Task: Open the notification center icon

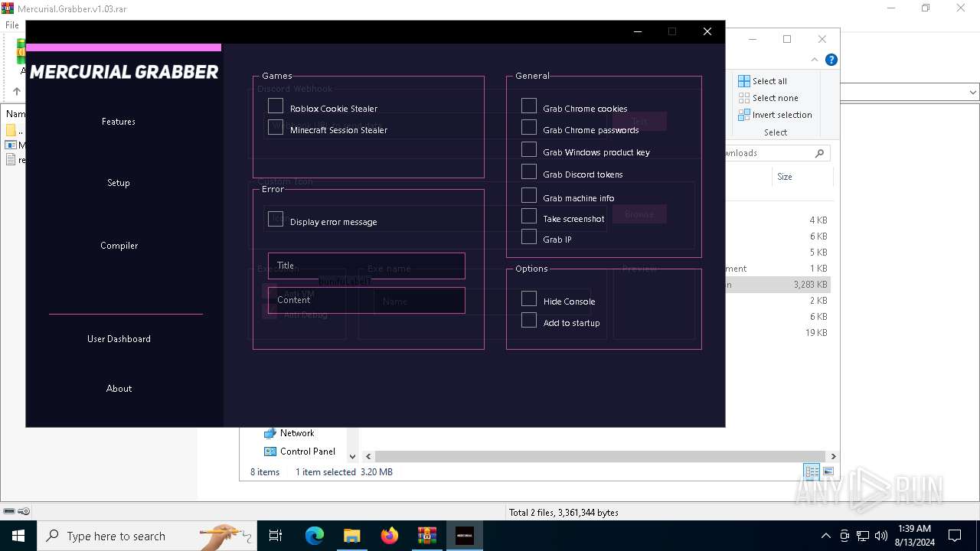Action: 955,536
